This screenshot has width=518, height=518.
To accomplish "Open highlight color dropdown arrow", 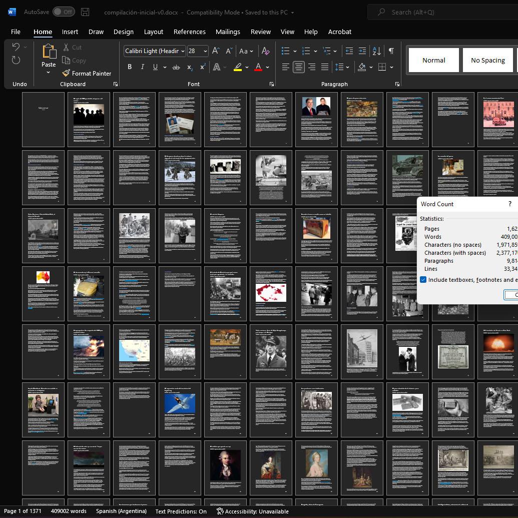I will tap(247, 67).
